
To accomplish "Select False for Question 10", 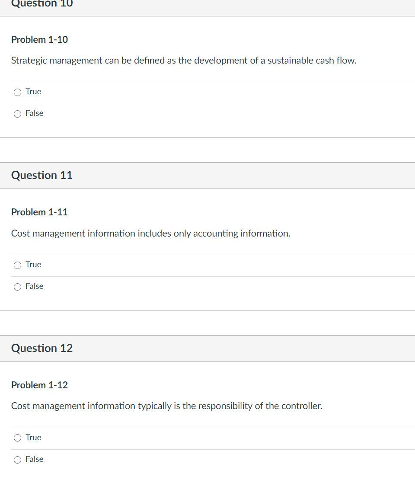I will pos(17,113).
